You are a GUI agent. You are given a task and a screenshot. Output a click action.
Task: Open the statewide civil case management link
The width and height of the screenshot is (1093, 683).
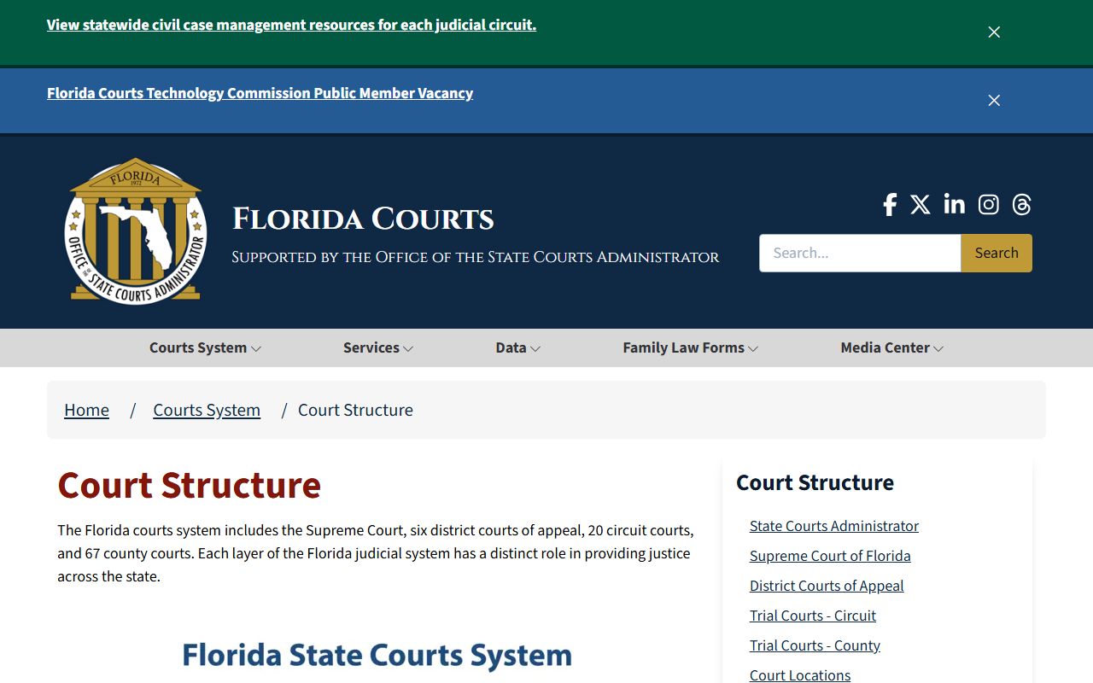click(x=291, y=25)
